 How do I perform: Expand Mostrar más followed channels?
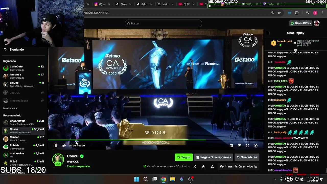(10, 108)
